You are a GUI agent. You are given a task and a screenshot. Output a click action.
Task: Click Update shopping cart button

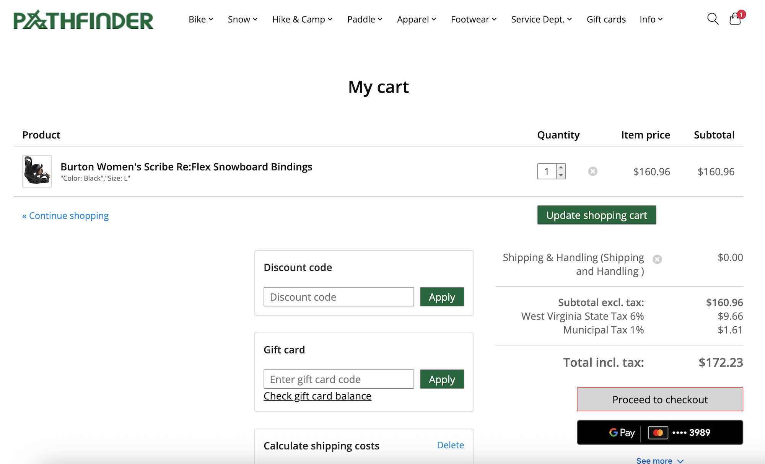[597, 215]
